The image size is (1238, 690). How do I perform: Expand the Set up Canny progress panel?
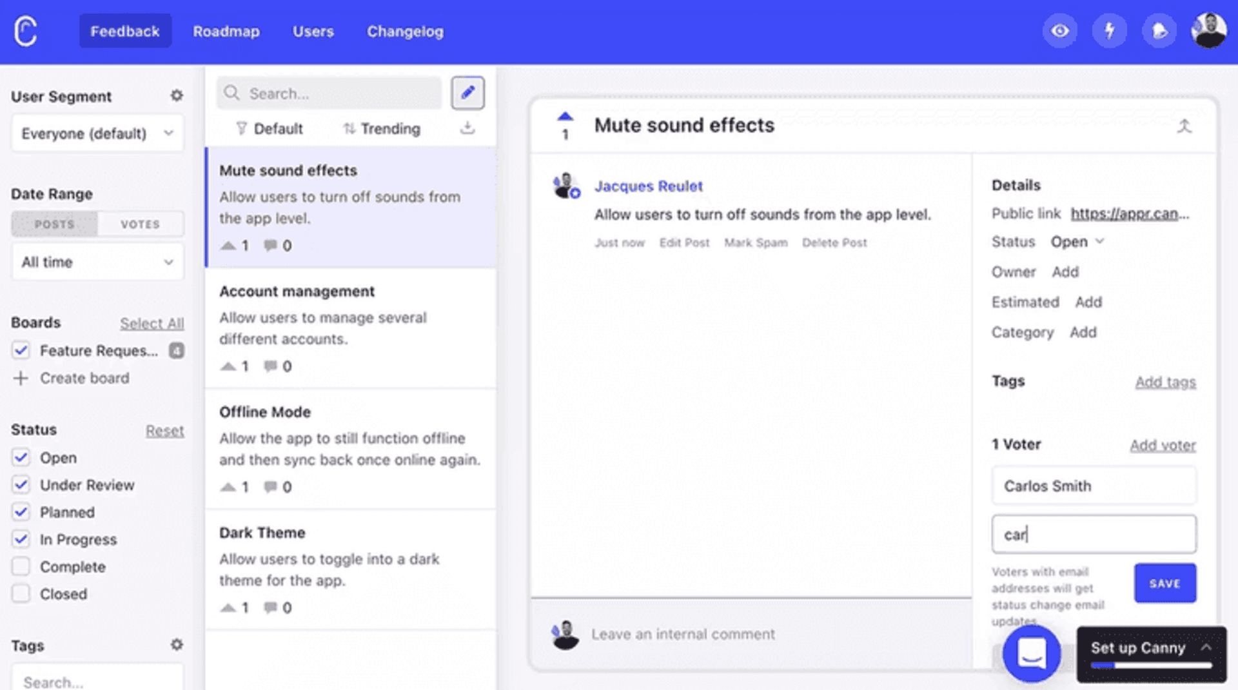click(1204, 647)
